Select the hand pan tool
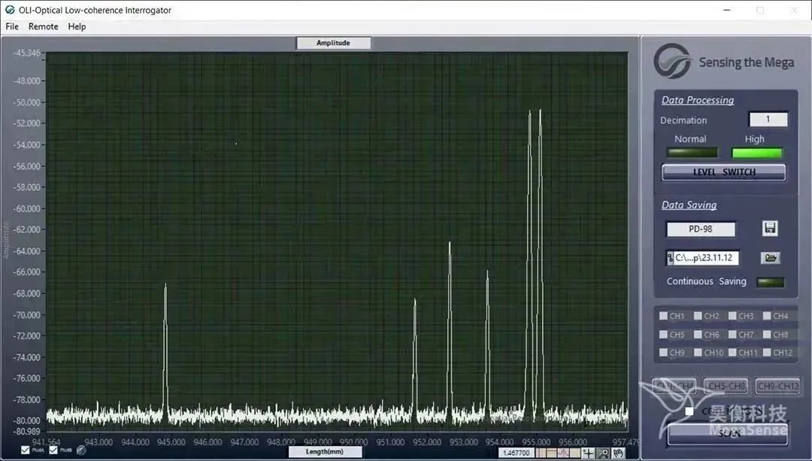 click(x=618, y=453)
